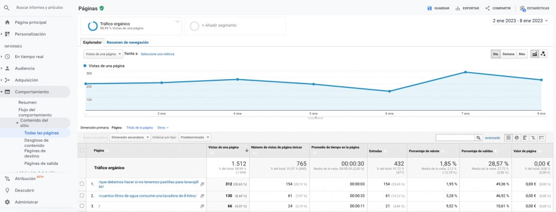The image size is (556, 212).
Task: Open Desglose de contenido report
Action: (x=36, y=143)
